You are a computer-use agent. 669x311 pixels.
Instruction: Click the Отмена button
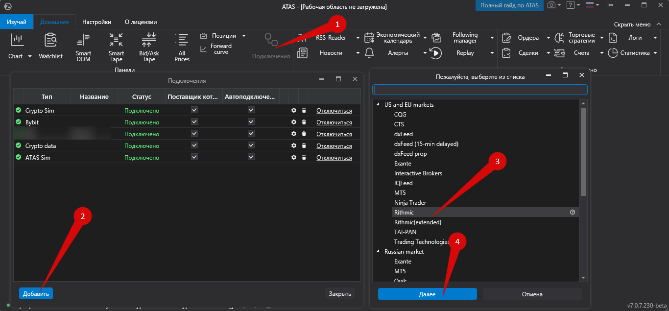pos(532,294)
